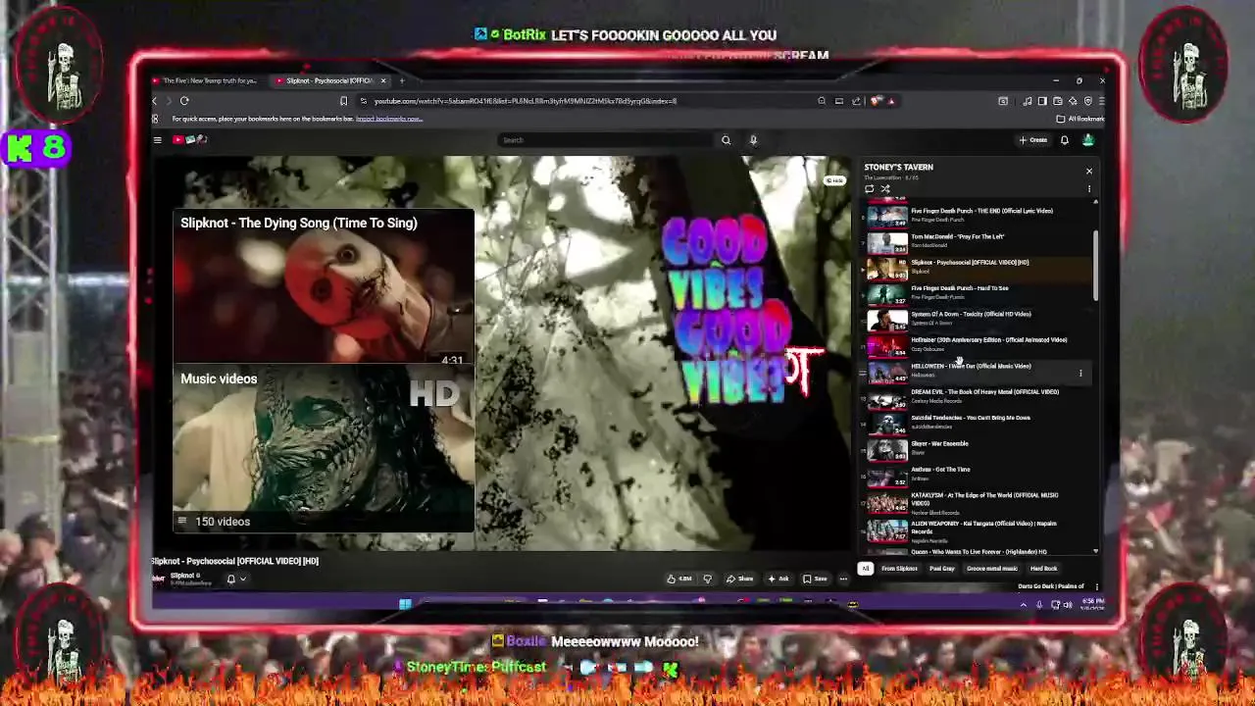
Task: Open options menu for Helloween playlist row
Action: click(1080, 373)
